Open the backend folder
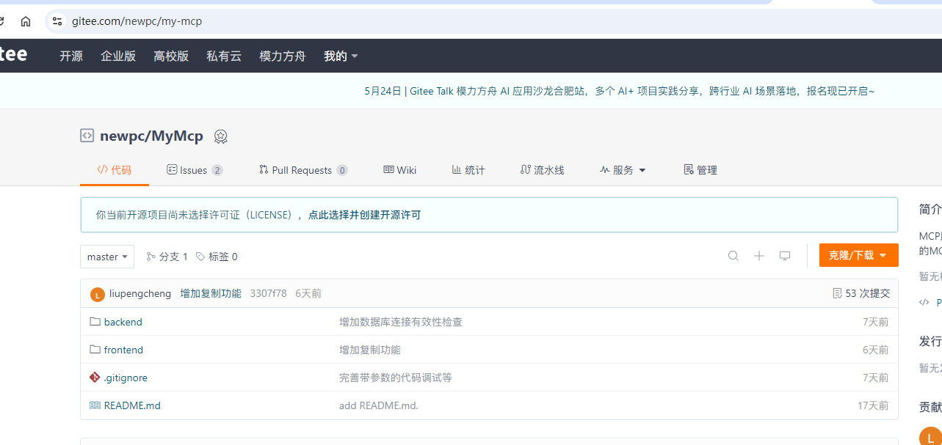 pos(123,322)
